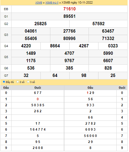Click G4 number 8664

tap(55, 46)
